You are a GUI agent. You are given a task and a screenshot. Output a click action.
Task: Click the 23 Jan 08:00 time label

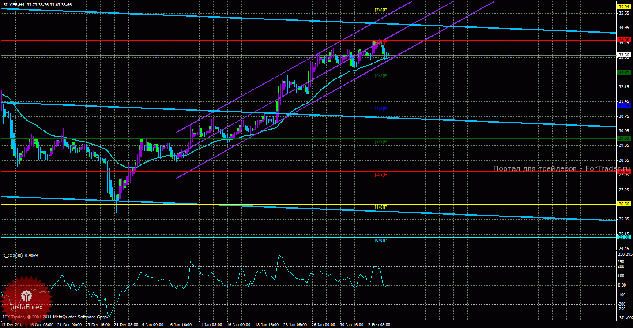coord(295,325)
